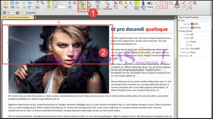Click the Print icon beside Save
213x119 pixels.
17,2
